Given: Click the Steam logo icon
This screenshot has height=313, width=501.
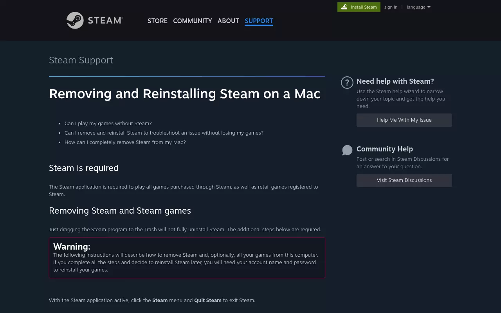Looking at the screenshot, I should [x=75, y=20].
